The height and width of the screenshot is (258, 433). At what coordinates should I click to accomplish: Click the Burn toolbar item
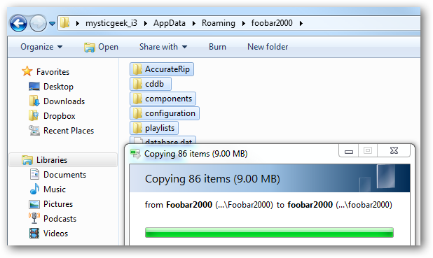(217, 47)
